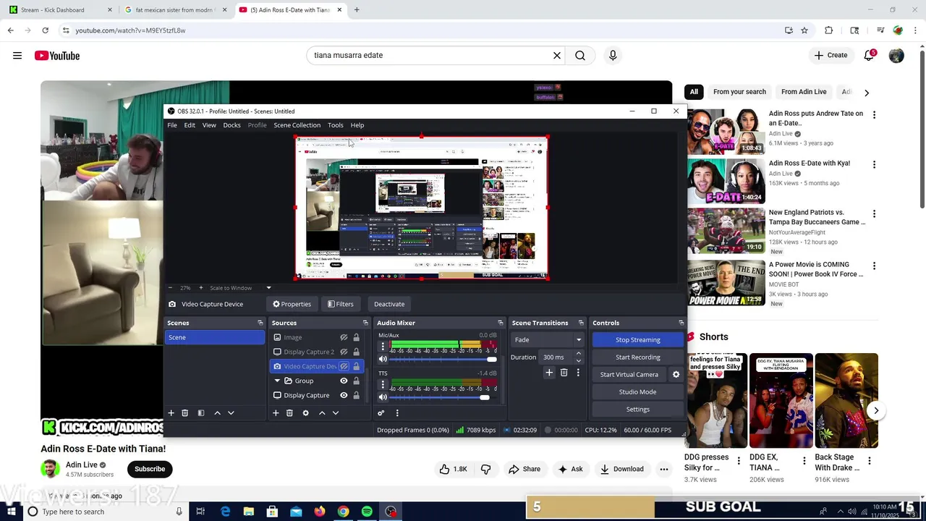The width and height of the screenshot is (926, 521).
Task: Mute the TTS audio channel
Action: (383, 397)
